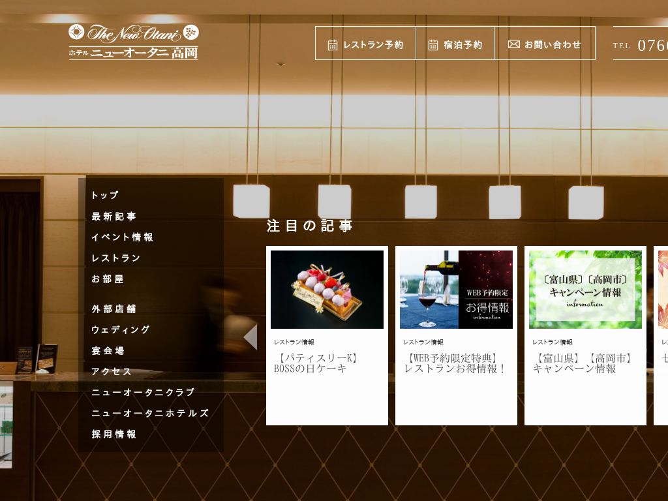Open アクセス in the side menu

click(112, 372)
